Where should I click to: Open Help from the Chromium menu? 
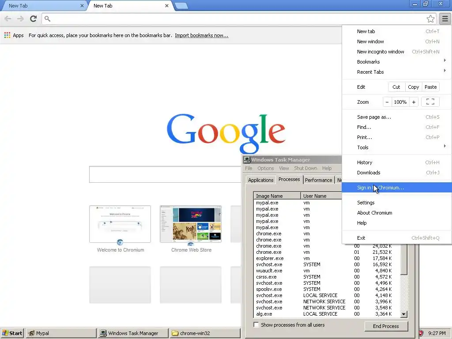pos(397,223)
